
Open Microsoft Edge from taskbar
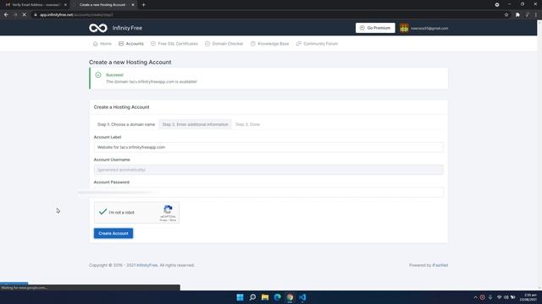[278, 297]
